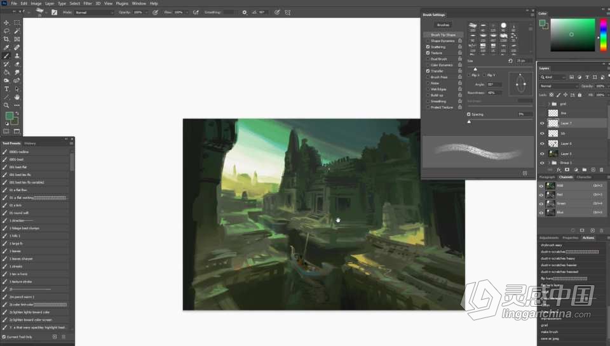Select Brush Tip Shape option

pos(443,34)
